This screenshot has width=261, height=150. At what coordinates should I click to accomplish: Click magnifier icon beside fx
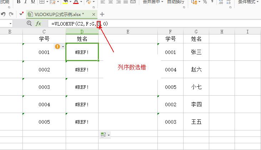point(29,23)
